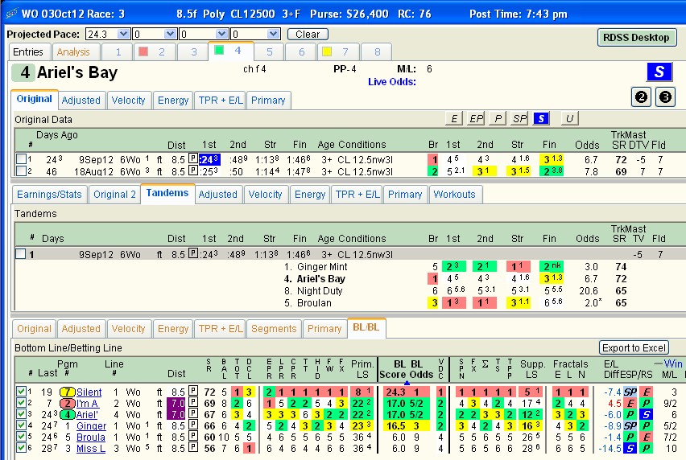The width and height of the screenshot is (686, 460).
Task: Select the SP running style button
Action: pos(519,118)
